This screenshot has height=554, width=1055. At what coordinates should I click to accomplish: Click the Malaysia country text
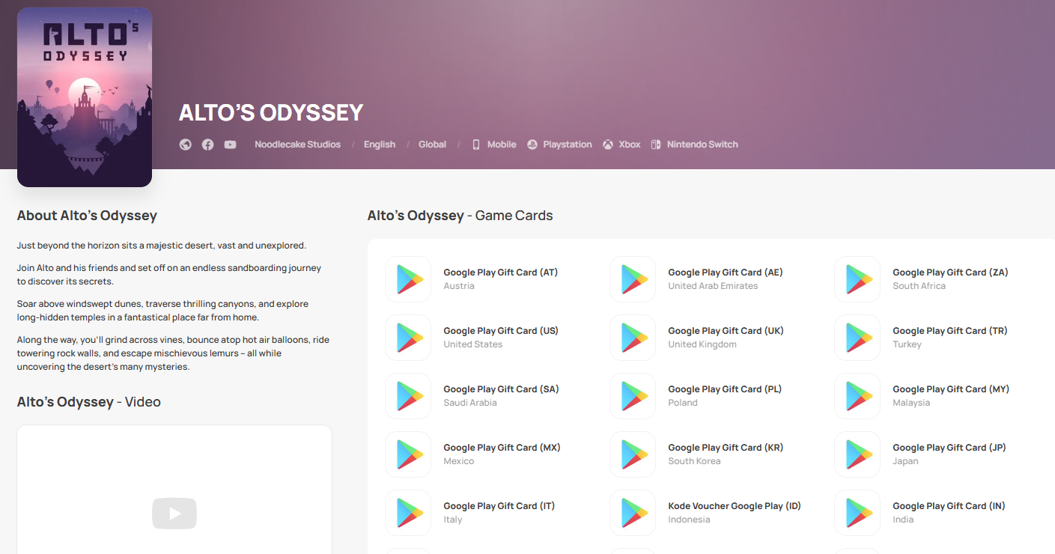coord(911,403)
